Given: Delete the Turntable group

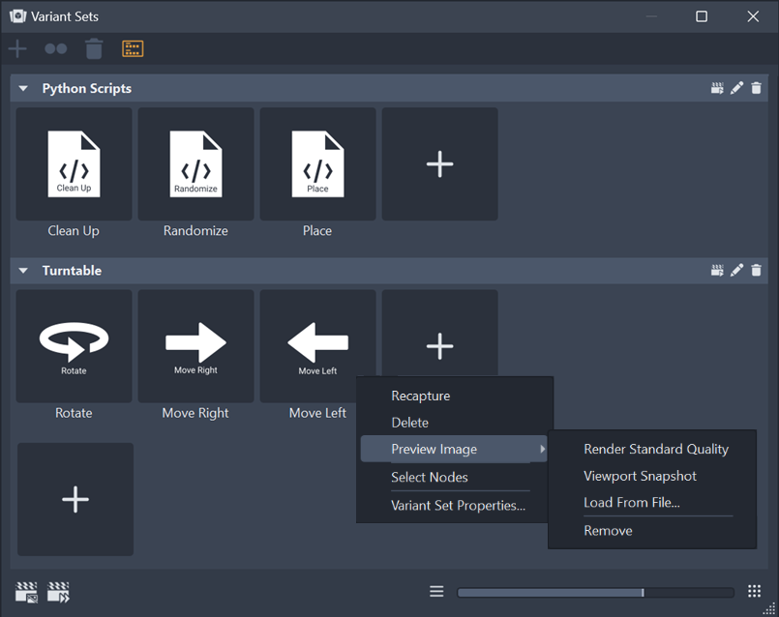Looking at the screenshot, I should point(756,271).
